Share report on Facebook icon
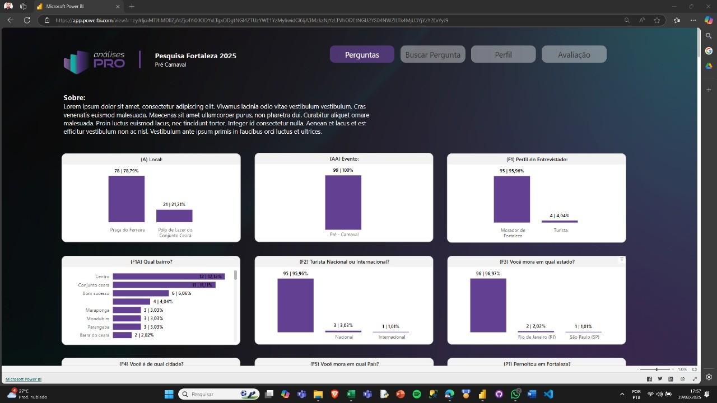717x403 pixels. 649,379
